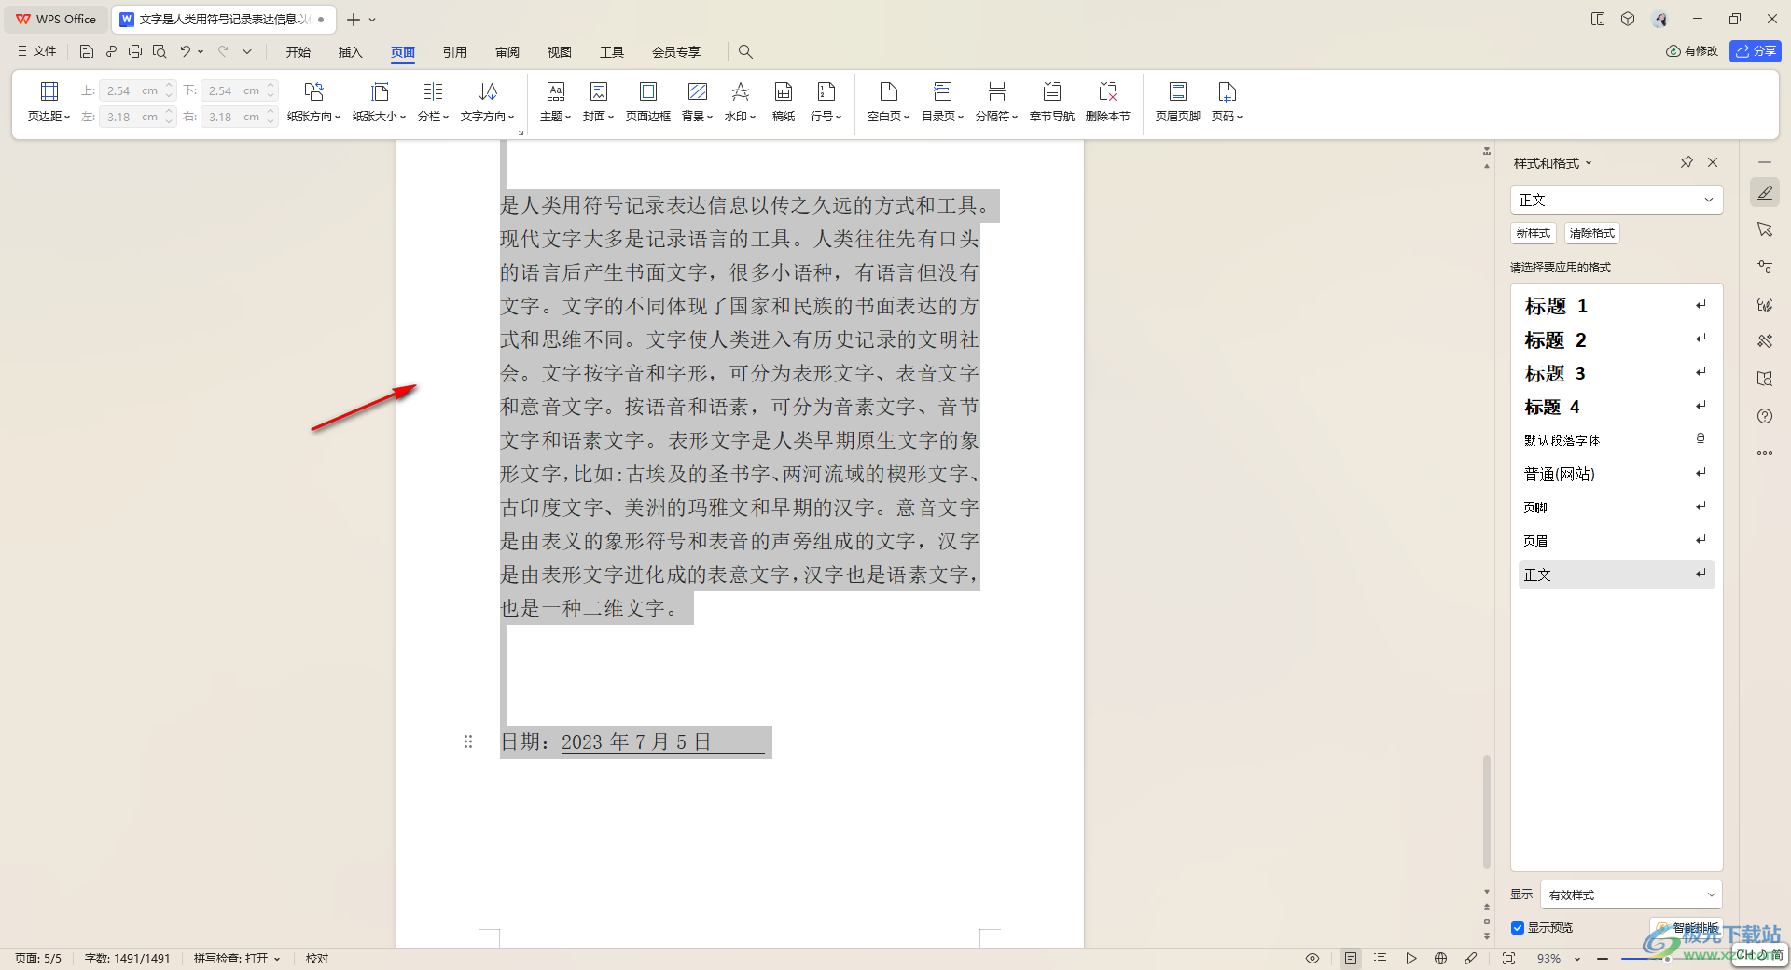Open 文字方向 text direction options
Image resolution: width=1791 pixels, height=970 pixels.
point(487,102)
